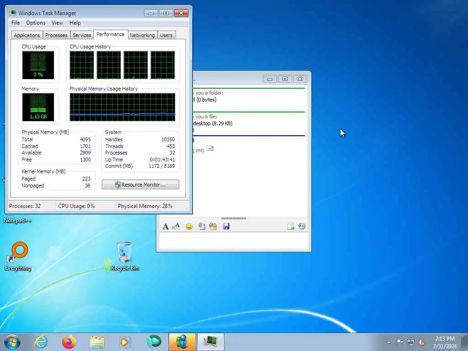This screenshot has height=351, width=468.
Task: Open the Options menu in Task Manager
Action: [x=36, y=23]
